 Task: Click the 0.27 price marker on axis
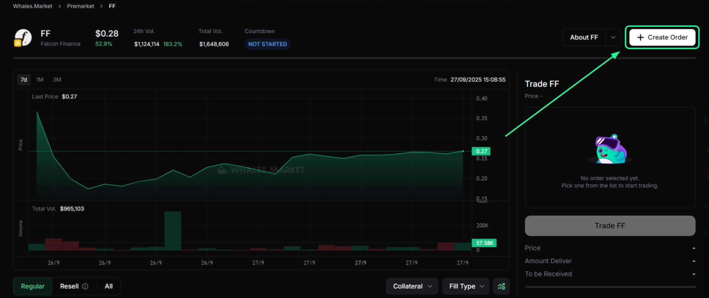click(481, 151)
